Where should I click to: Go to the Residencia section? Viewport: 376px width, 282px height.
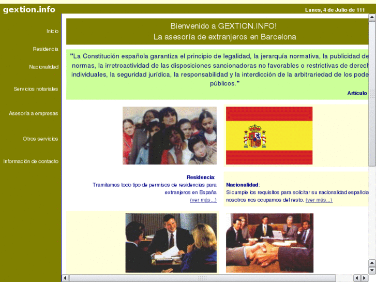[x=46, y=49]
